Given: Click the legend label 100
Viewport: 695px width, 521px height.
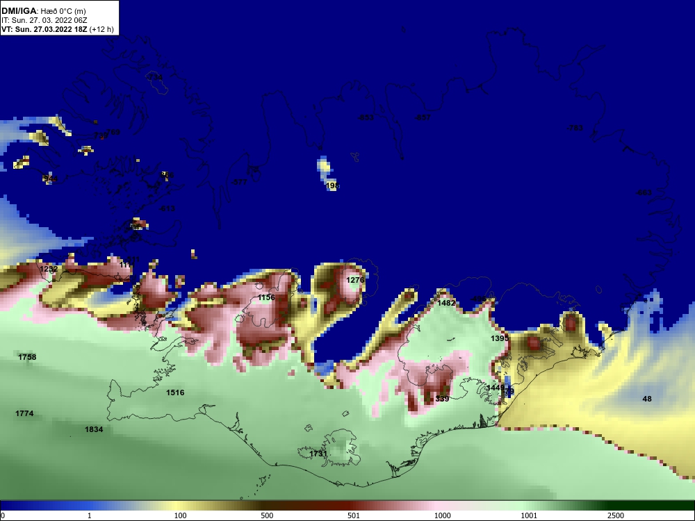Looking at the screenshot, I should pos(181,515).
